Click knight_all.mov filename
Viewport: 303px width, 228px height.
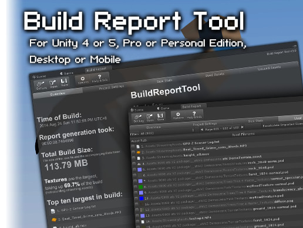196,155
